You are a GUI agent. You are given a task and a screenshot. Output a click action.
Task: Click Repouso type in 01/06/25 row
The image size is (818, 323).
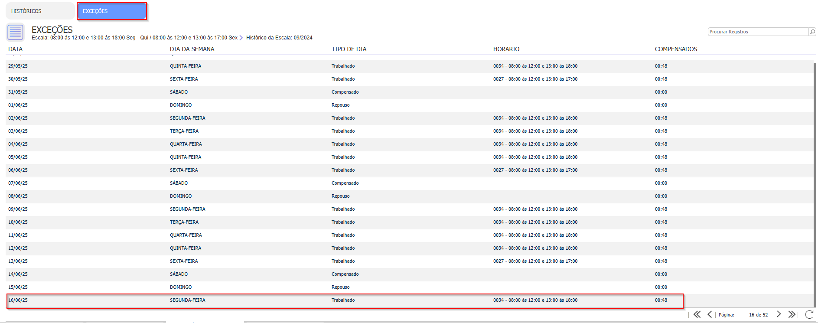pyautogui.click(x=340, y=105)
